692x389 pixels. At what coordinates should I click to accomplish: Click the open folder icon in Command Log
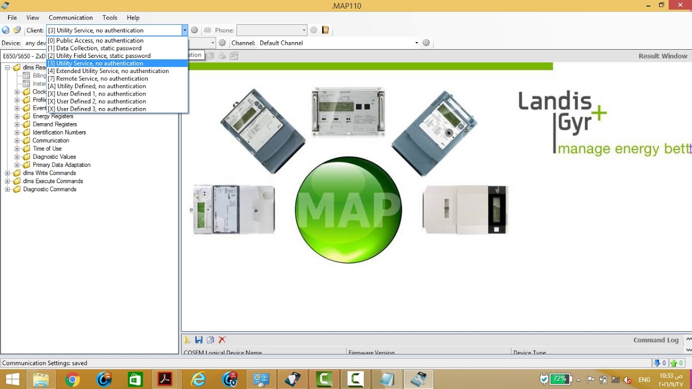(187, 340)
